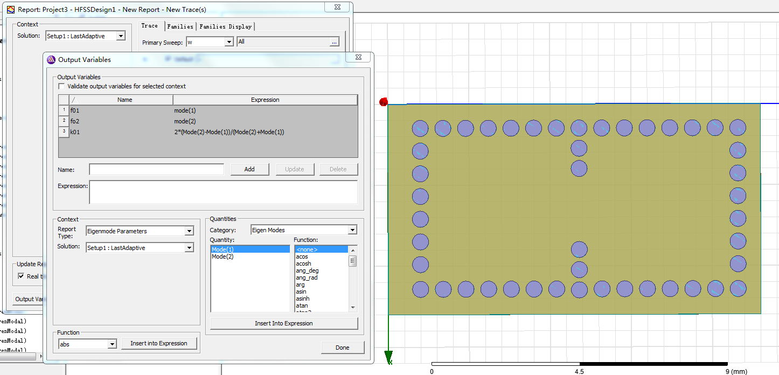Screen dimensions: 779x375
Task: Click the ellipsis button next to the All field
Action: [x=334, y=41]
